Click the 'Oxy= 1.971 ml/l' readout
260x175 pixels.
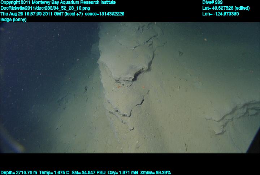[123, 173]
